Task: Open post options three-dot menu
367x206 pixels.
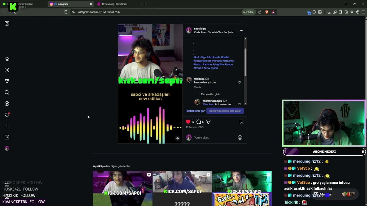Action: [x=241, y=30]
